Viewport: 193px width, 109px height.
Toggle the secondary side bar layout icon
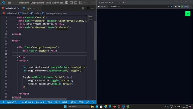click(76, 3)
